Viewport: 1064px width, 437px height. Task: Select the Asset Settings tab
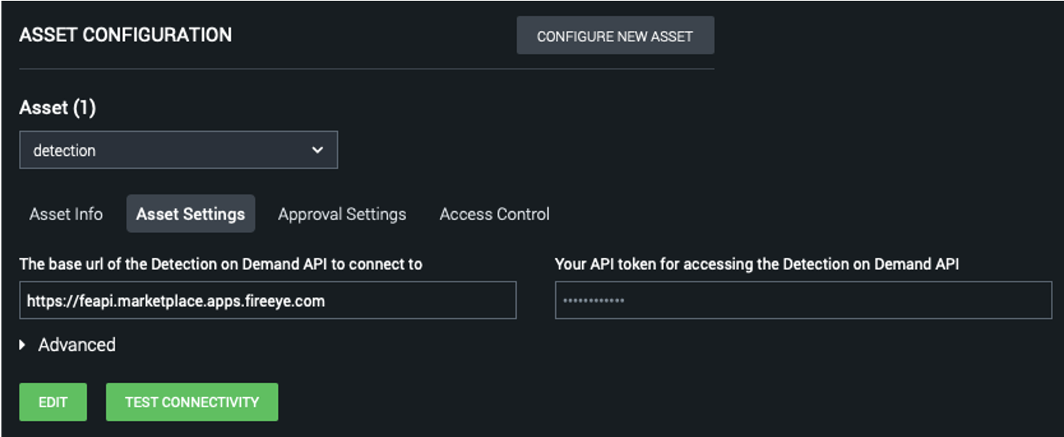tap(190, 214)
